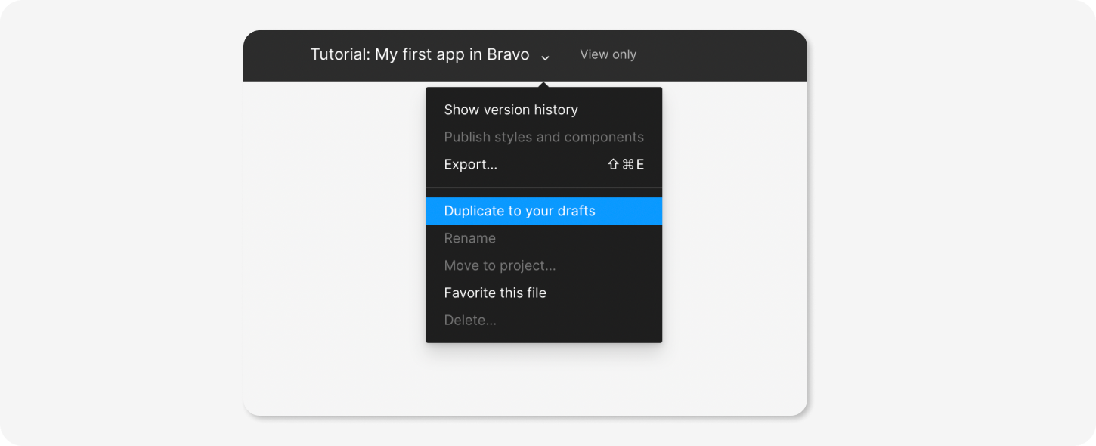Choose "Export..." in the file menu
1096x446 pixels.
[471, 164]
